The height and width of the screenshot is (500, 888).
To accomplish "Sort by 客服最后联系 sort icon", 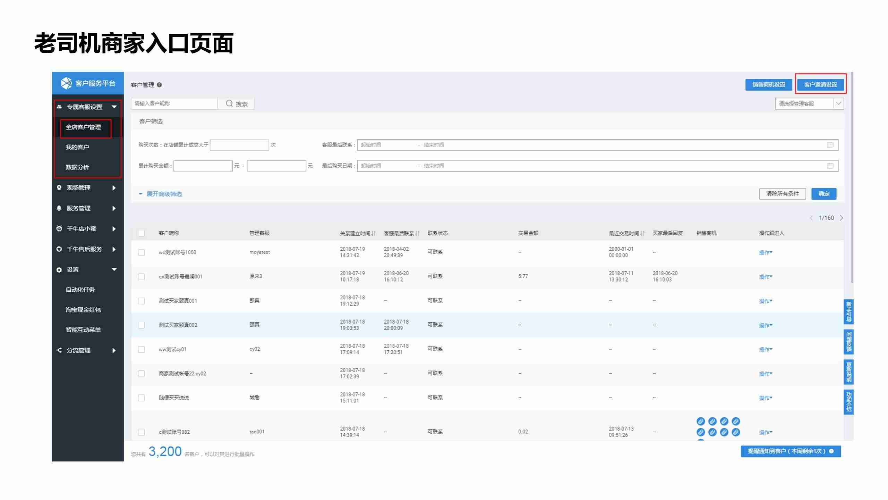I will 417,233.
